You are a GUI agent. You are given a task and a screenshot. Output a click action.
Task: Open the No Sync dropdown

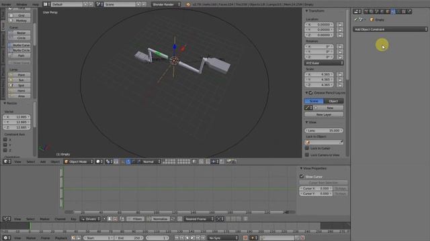tap(222, 238)
